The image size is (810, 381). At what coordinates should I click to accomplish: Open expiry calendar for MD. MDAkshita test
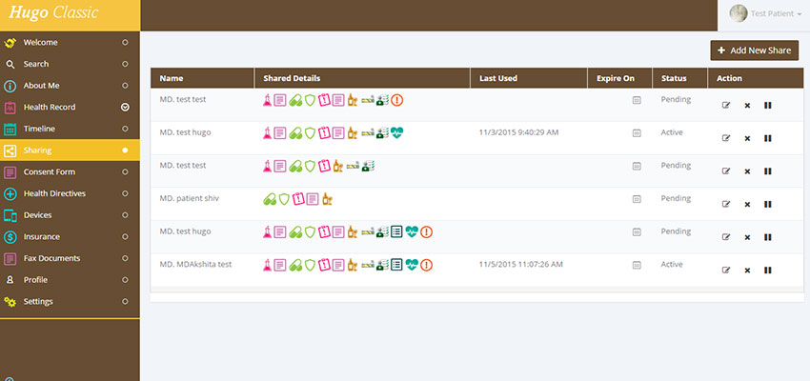(637, 266)
